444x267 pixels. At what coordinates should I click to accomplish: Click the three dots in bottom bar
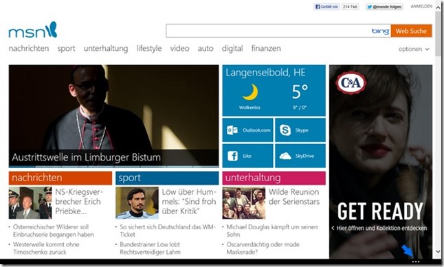coord(416,262)
